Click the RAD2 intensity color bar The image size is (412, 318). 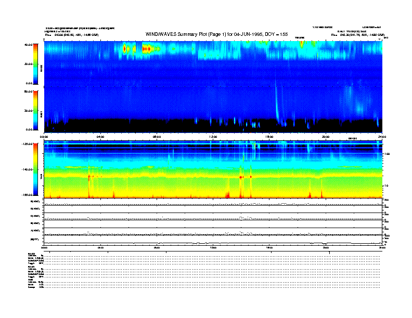[35, 64]
